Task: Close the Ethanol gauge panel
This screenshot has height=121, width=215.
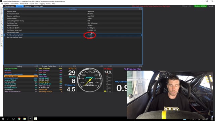Action: click(x=141, y=66)
